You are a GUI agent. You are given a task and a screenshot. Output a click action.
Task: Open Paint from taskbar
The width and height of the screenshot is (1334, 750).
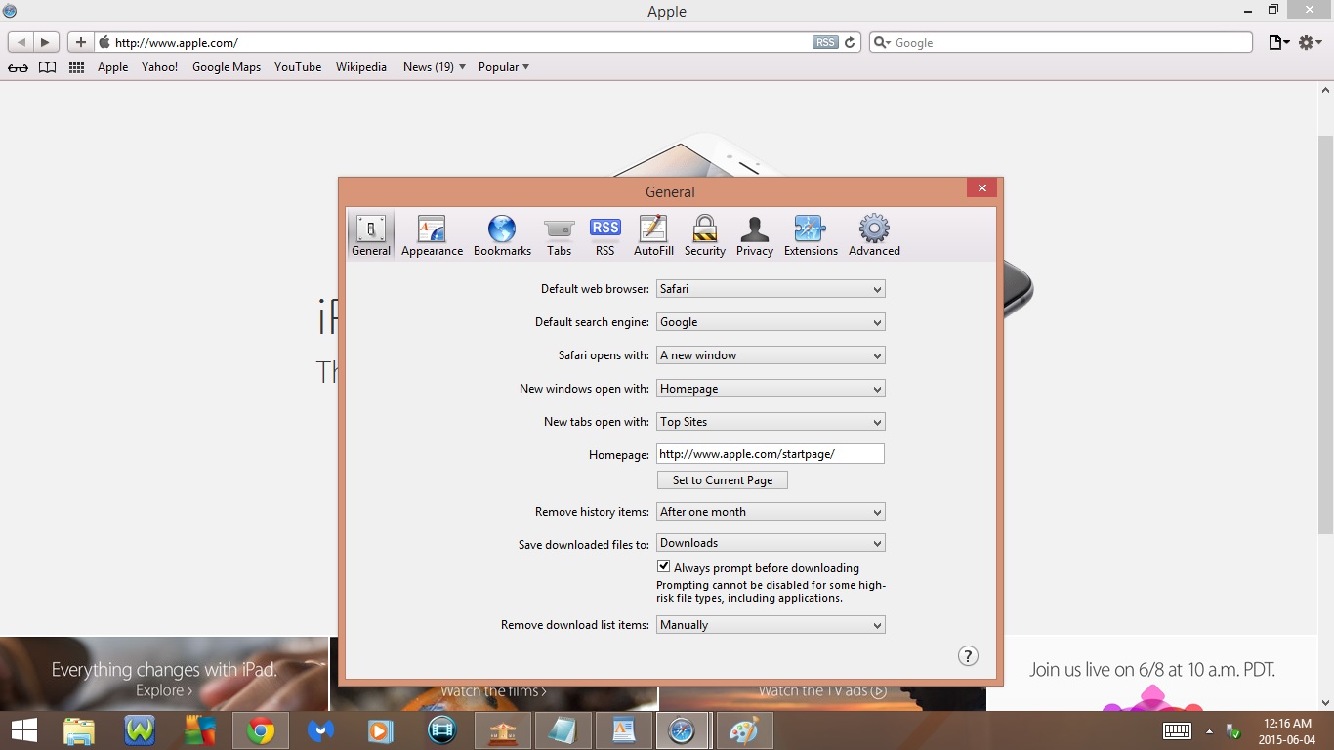click(x=743, y=730)
